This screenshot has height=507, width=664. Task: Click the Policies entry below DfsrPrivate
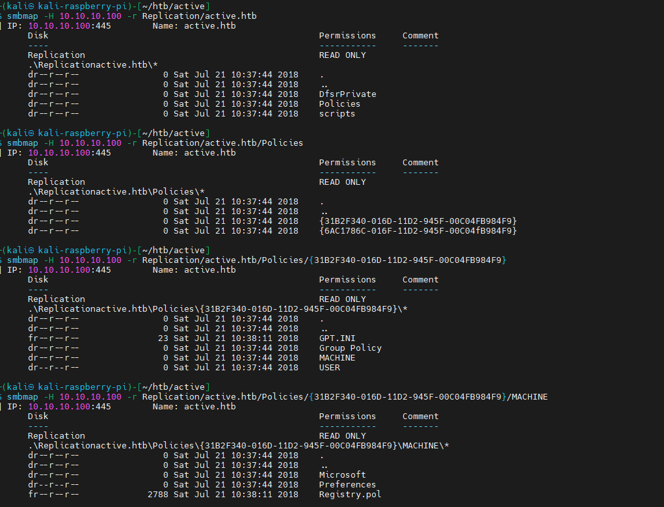coord(339,104)
